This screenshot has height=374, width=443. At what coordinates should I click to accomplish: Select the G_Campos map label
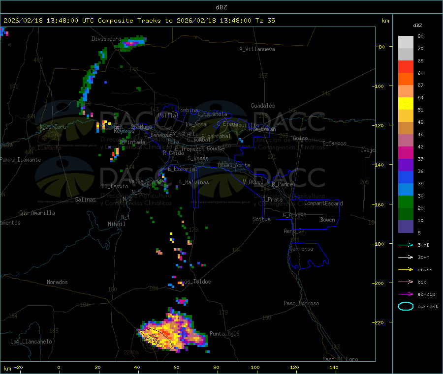(x=334, y=144)
